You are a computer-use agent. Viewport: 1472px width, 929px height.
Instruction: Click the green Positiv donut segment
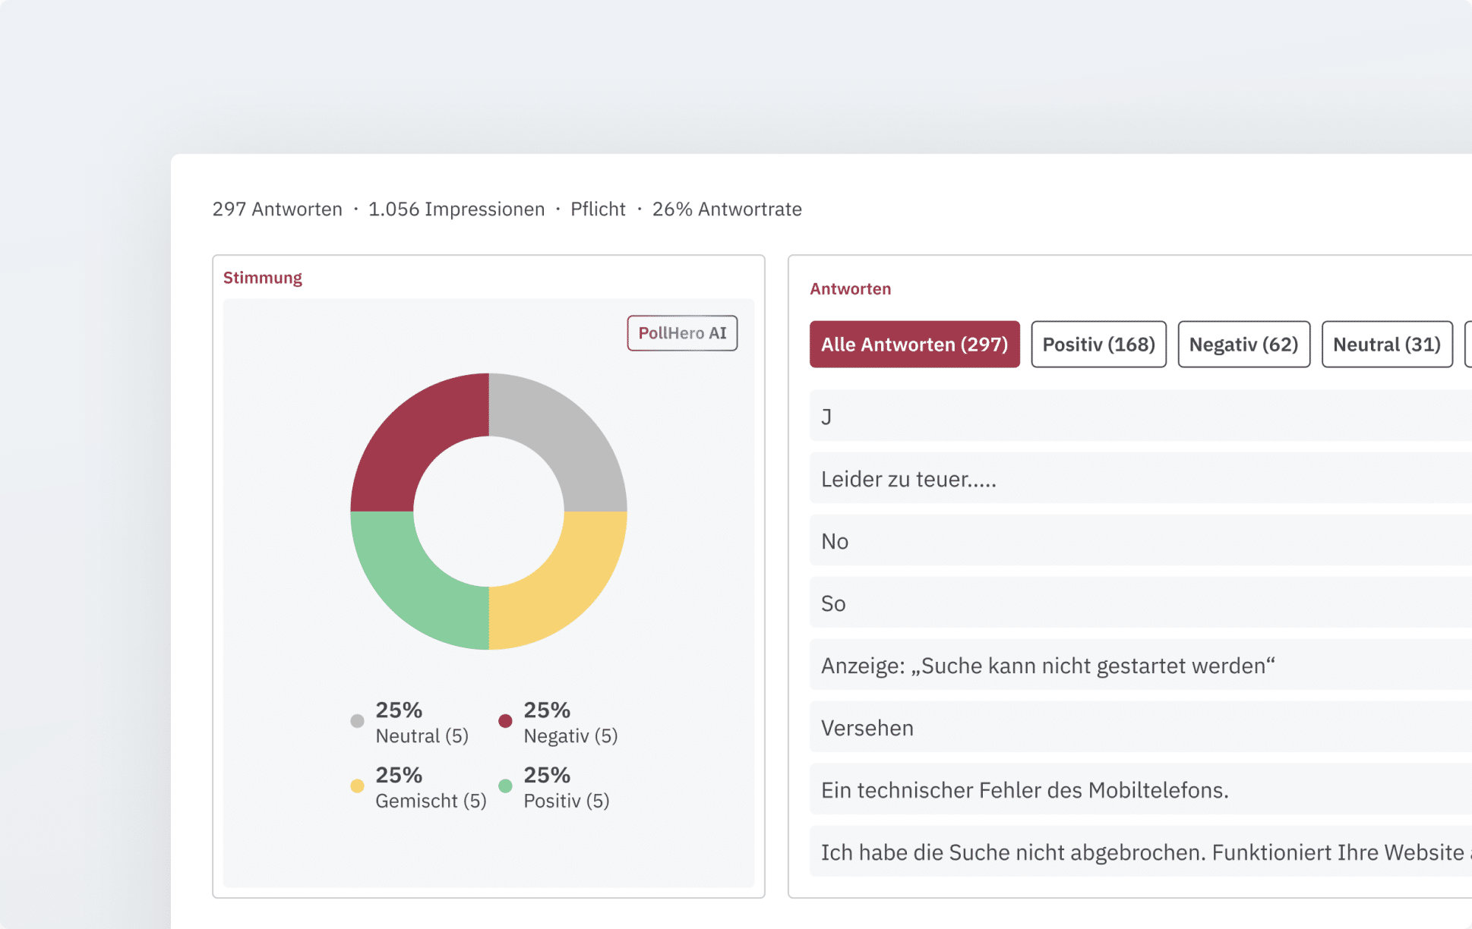414,586
